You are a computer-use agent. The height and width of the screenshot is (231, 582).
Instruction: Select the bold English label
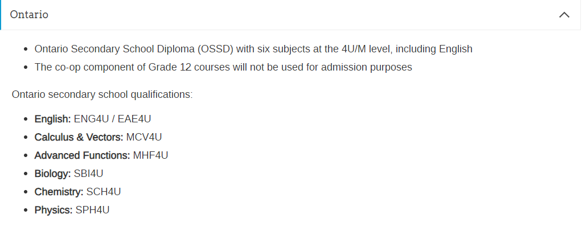pyautogui.click(x=53, y=119)
